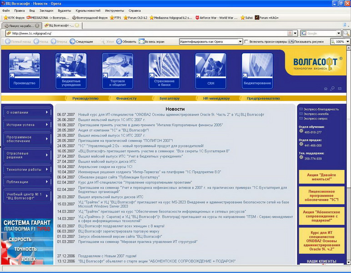The width and height of the screenshot is (351, 273).
Task: Click the home icon under the logo
Action: coord(326,89)
